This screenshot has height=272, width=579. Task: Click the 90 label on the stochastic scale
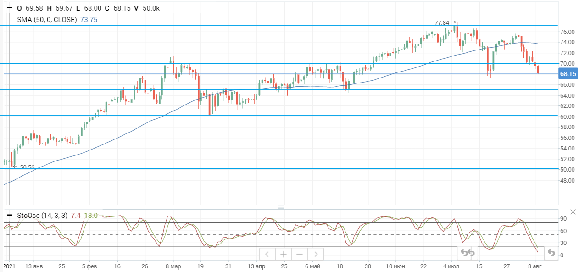563,219
